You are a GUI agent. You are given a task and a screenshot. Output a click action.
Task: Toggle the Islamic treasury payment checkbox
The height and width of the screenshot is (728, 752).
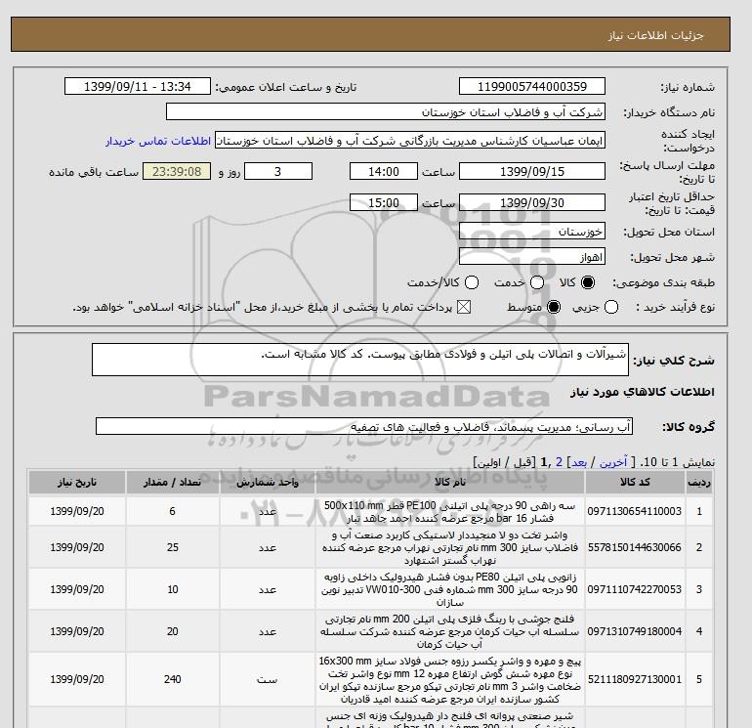(x=464, y=307)
